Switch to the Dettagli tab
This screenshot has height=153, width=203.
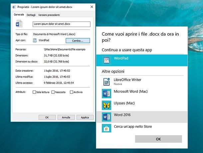(31, 15)
